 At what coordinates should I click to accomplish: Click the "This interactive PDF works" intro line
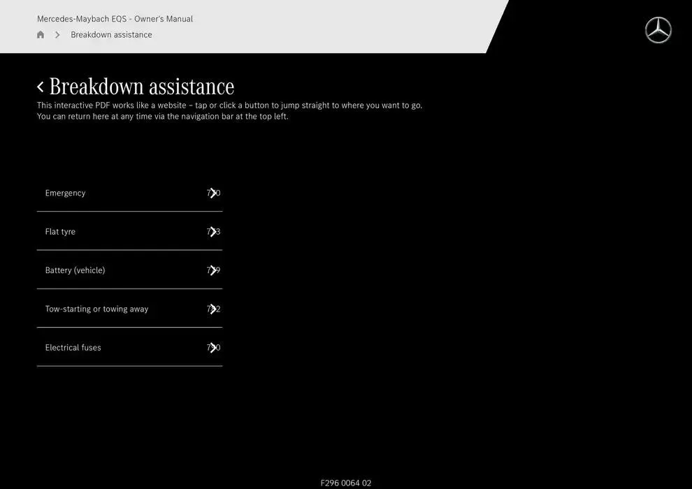coord(229,105)
